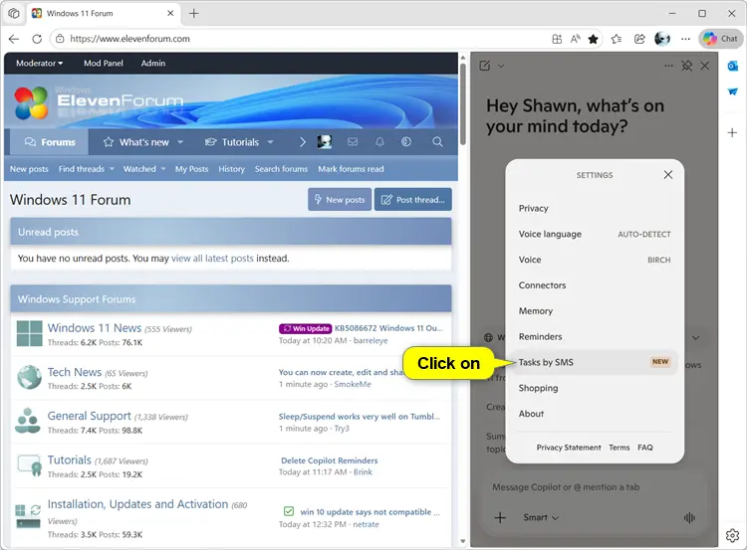Open sidebar settings gear icon
747x550 pixels.
pos(732,535)
